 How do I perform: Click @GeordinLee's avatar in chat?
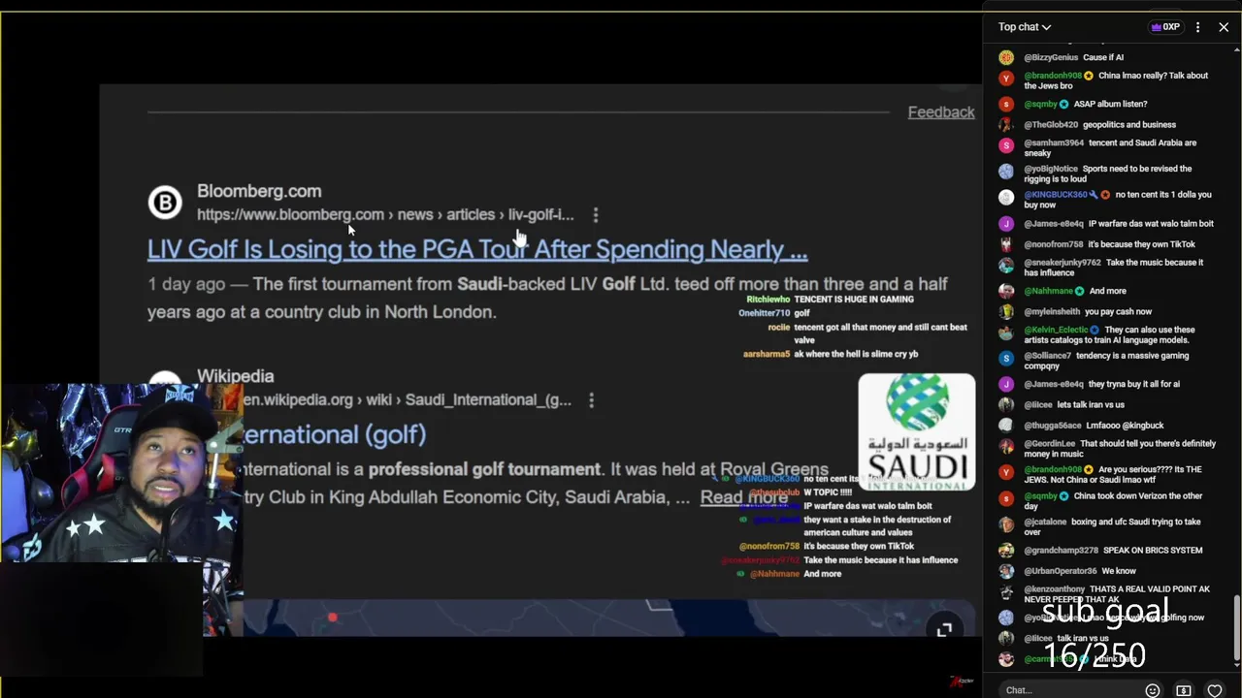tap(1006, 446)
